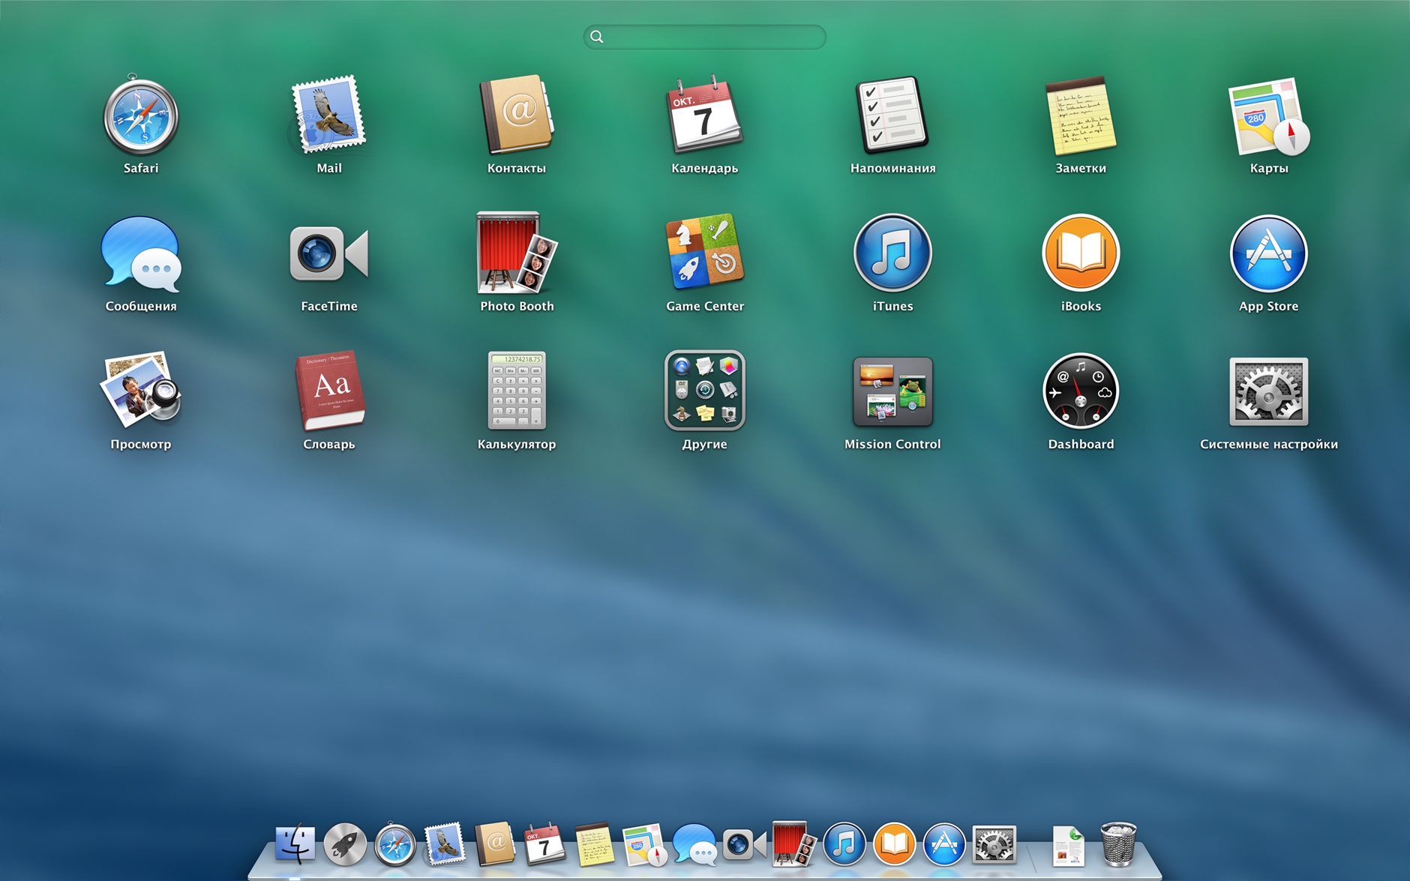This screenshot has width=1410, height=881.
Task: Open Системные настройки in the Launchpad grid
Action: coord(1269,391)
